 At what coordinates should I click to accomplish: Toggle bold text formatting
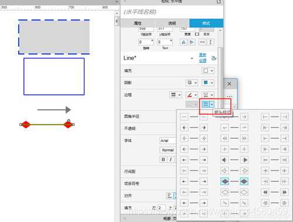tap(163, 159)
